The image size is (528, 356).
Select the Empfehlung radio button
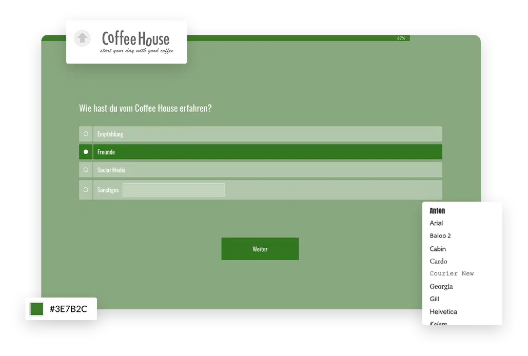pyautogui.click(x=86, y=134)
